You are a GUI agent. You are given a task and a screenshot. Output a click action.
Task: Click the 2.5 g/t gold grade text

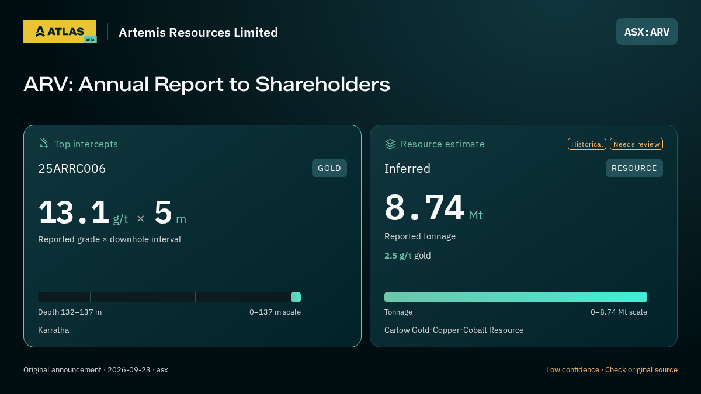(x=408, y=256)
